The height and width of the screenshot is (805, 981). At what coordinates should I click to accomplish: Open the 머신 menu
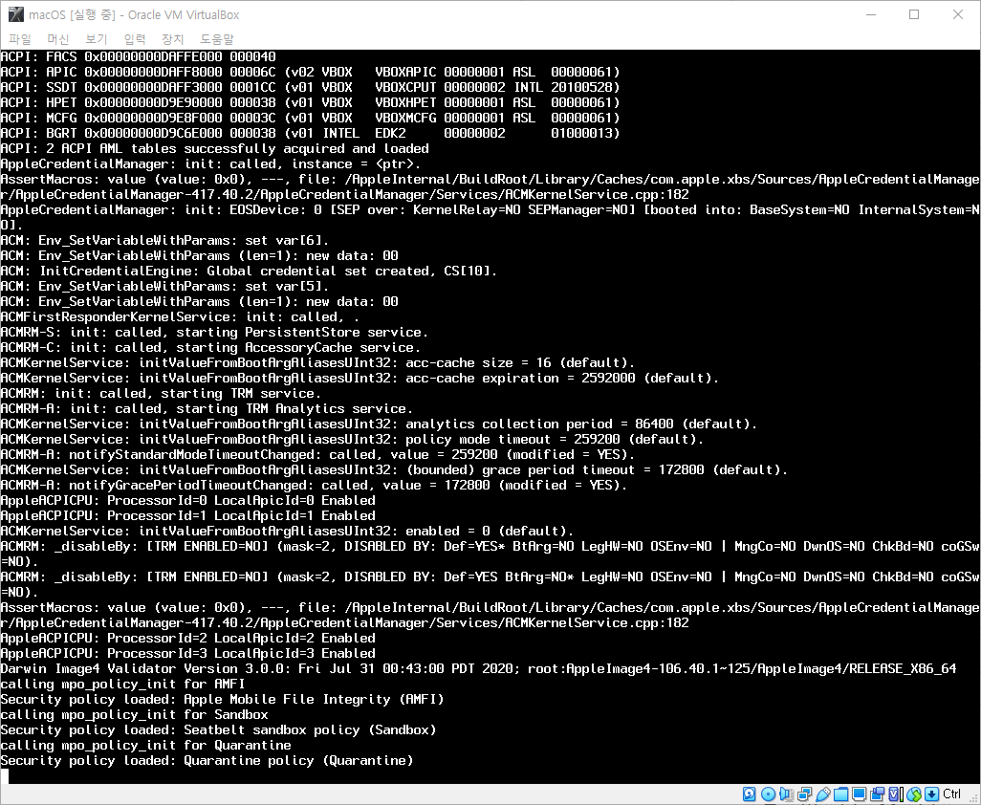pyautogui.click(x=57, y=38)
